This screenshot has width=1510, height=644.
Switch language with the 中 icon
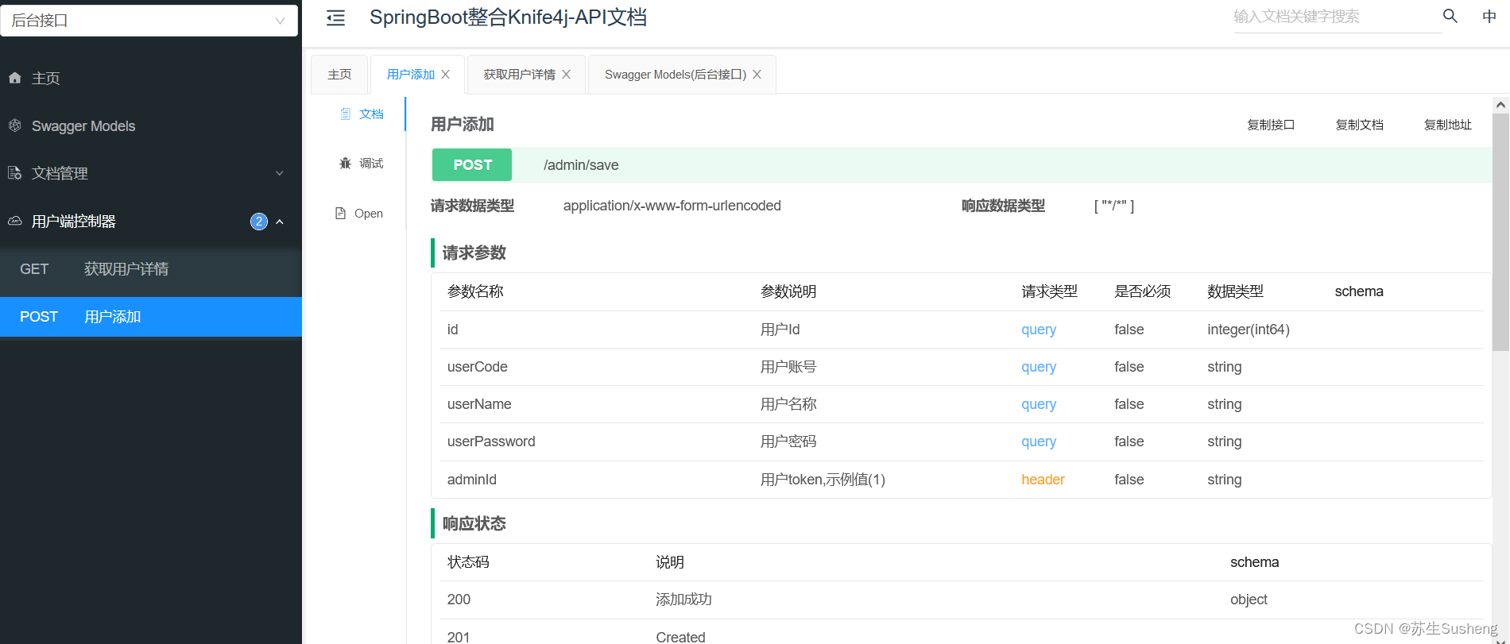coord(1489,17)
